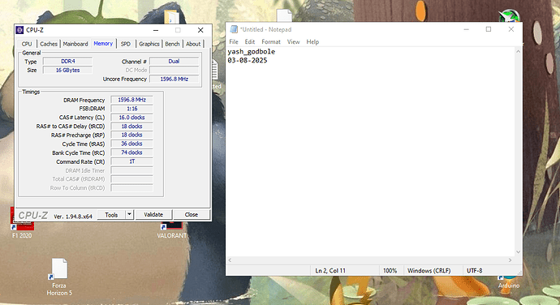560x305 pixels.
Task: Minimize the CPU-Z window
Action: click(156, 30)
